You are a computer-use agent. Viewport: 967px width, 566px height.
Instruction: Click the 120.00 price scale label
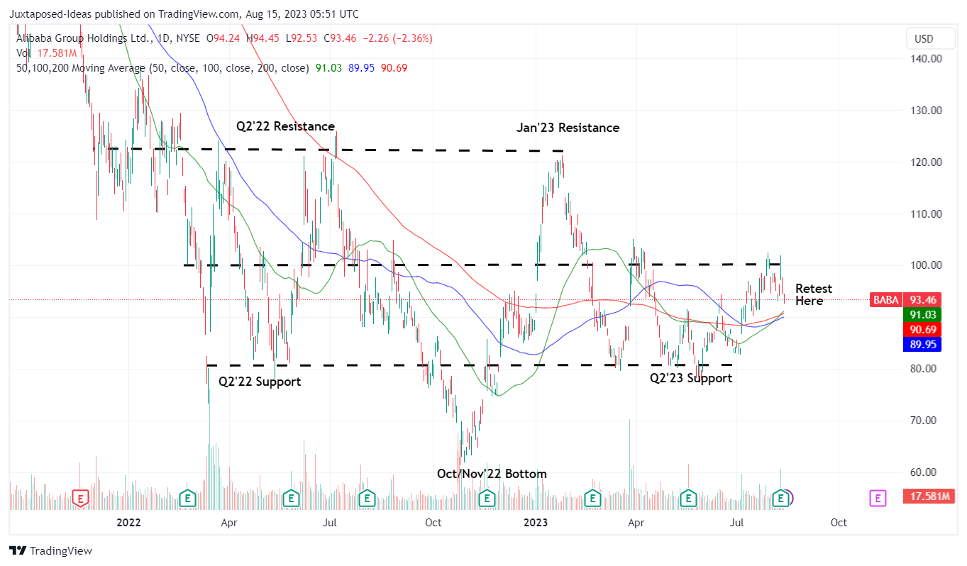[x=927, y=162]
